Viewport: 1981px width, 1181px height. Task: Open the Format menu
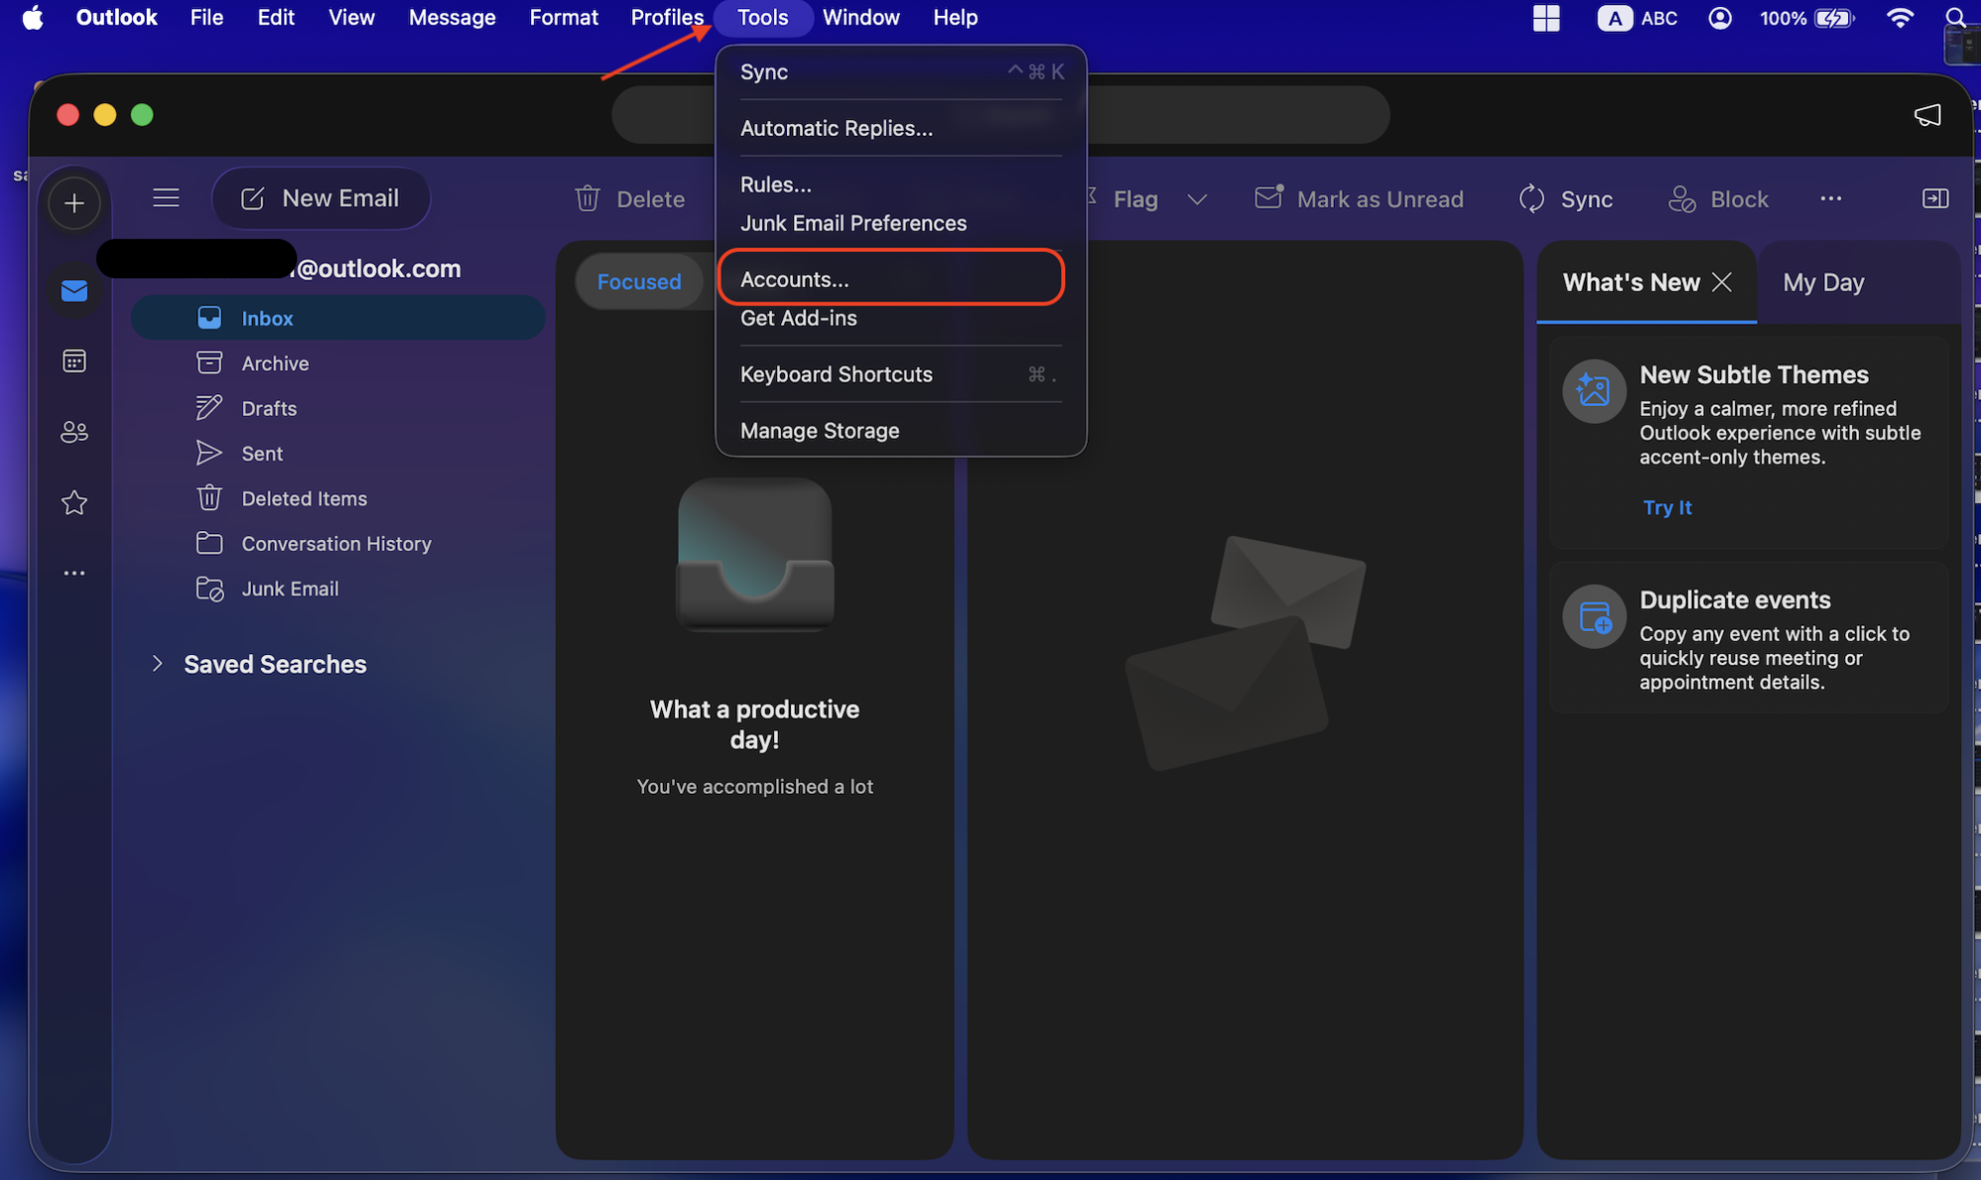pos(563,17)
